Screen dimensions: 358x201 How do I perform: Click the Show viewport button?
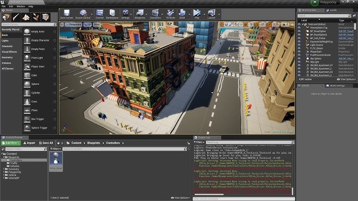(97, 24)
